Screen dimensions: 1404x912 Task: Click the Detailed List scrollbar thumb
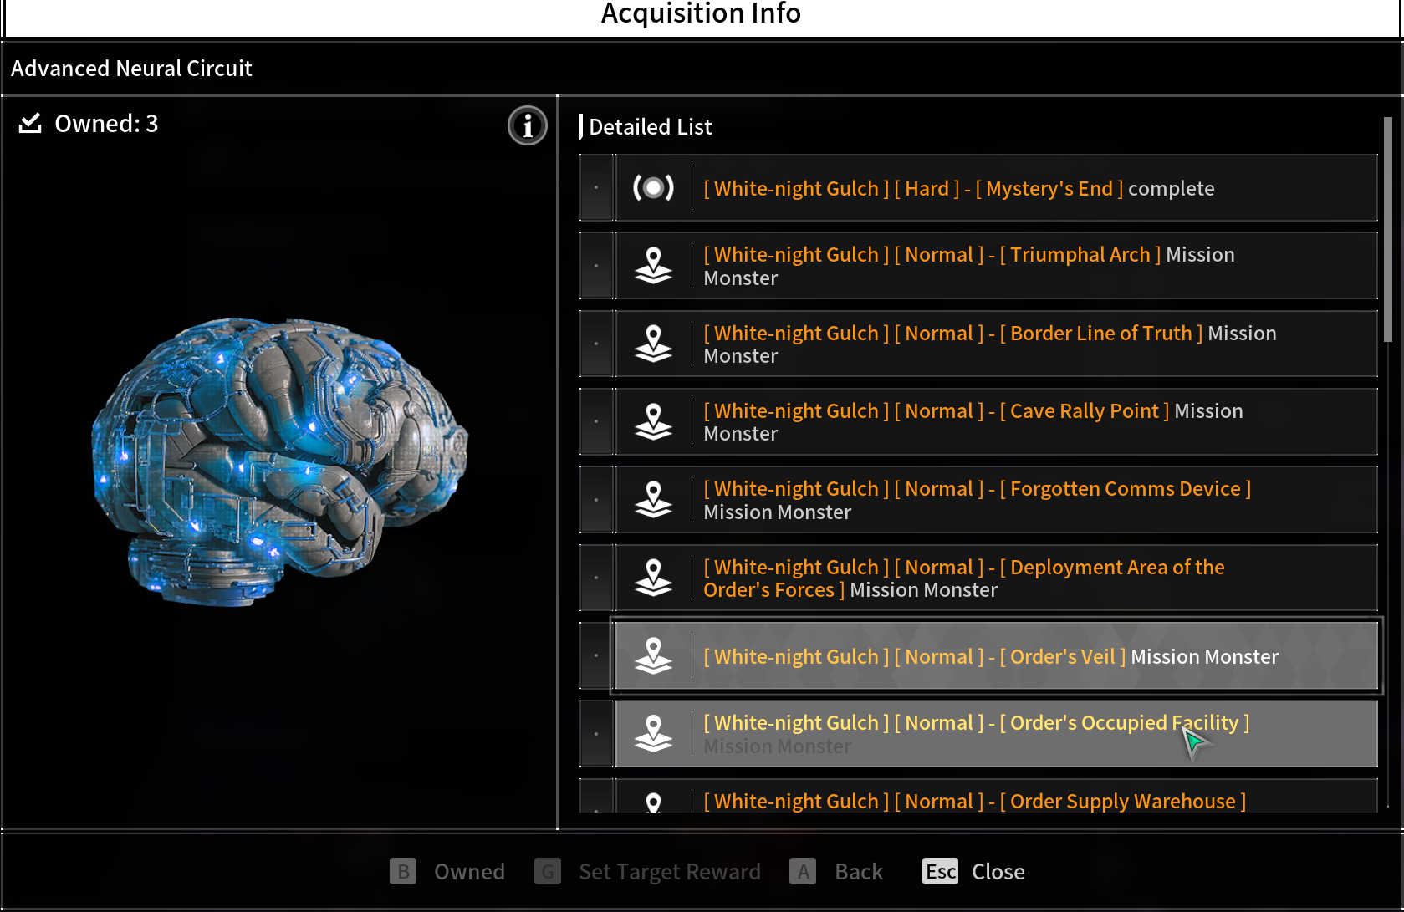pos(1388,229)
